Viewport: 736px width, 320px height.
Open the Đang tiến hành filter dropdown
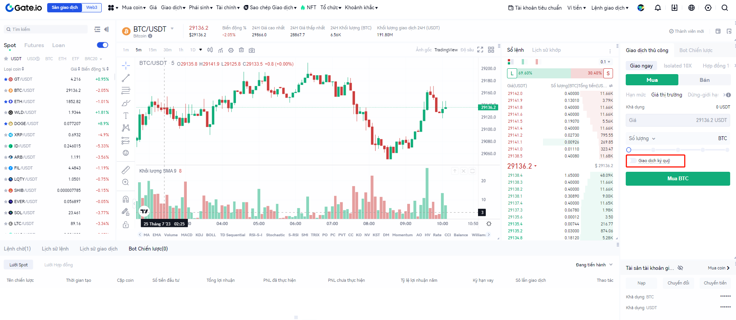(594, 265)
